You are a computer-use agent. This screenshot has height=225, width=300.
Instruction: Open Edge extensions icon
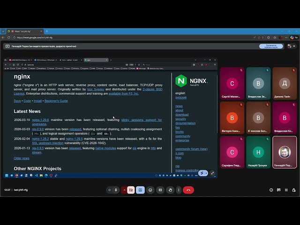pos(269,37)
